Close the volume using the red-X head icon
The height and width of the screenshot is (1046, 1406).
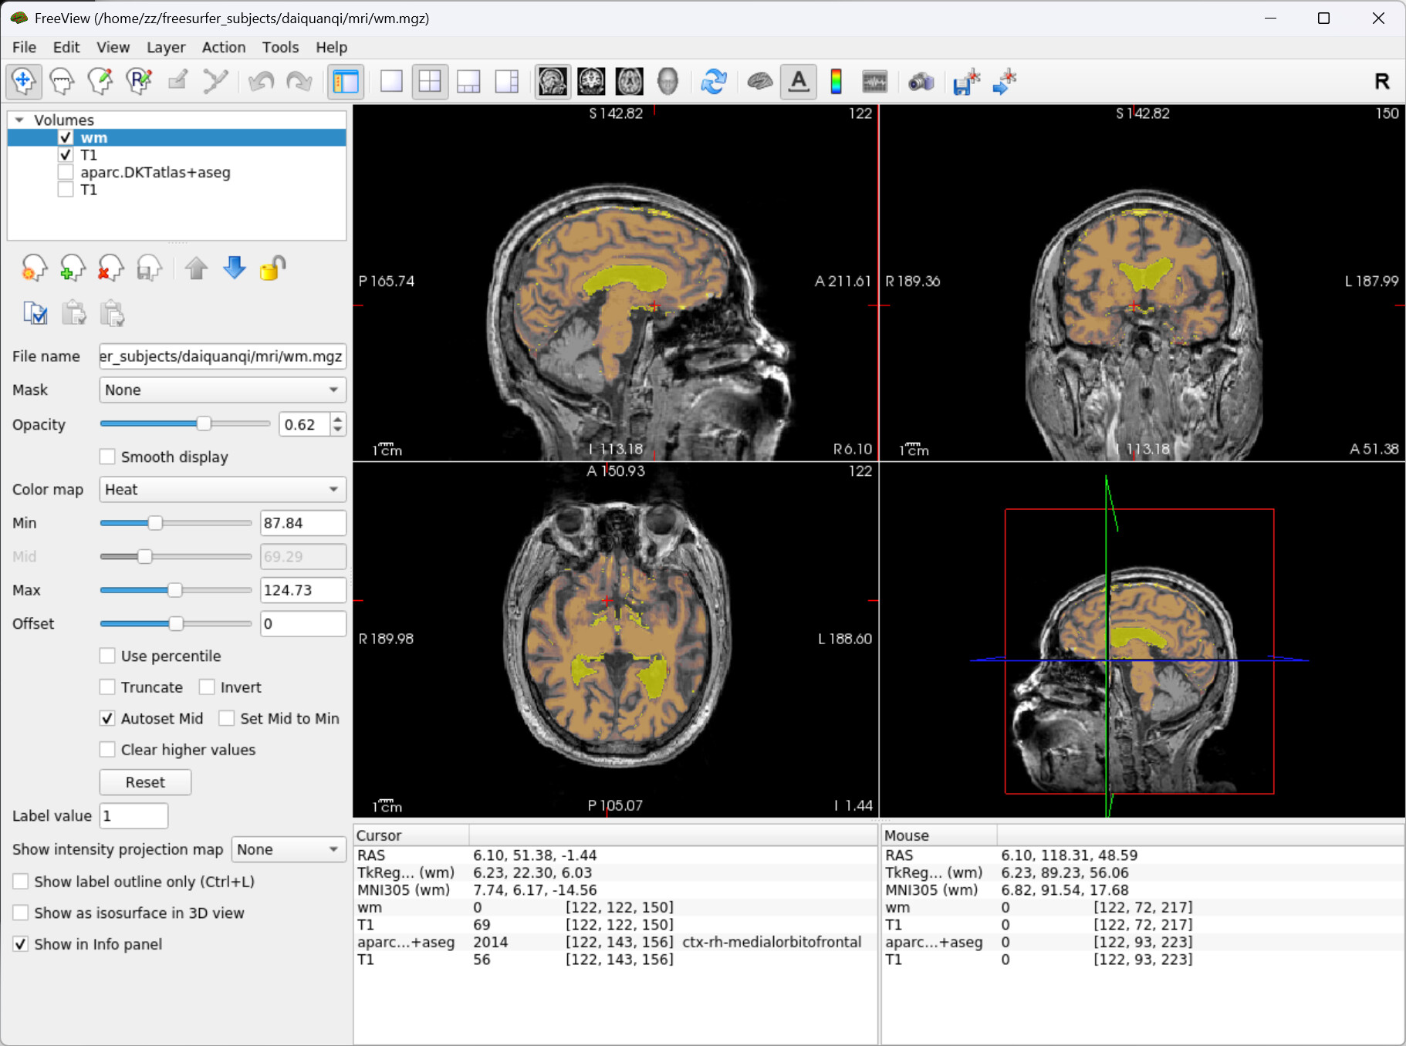click(110, 268)
